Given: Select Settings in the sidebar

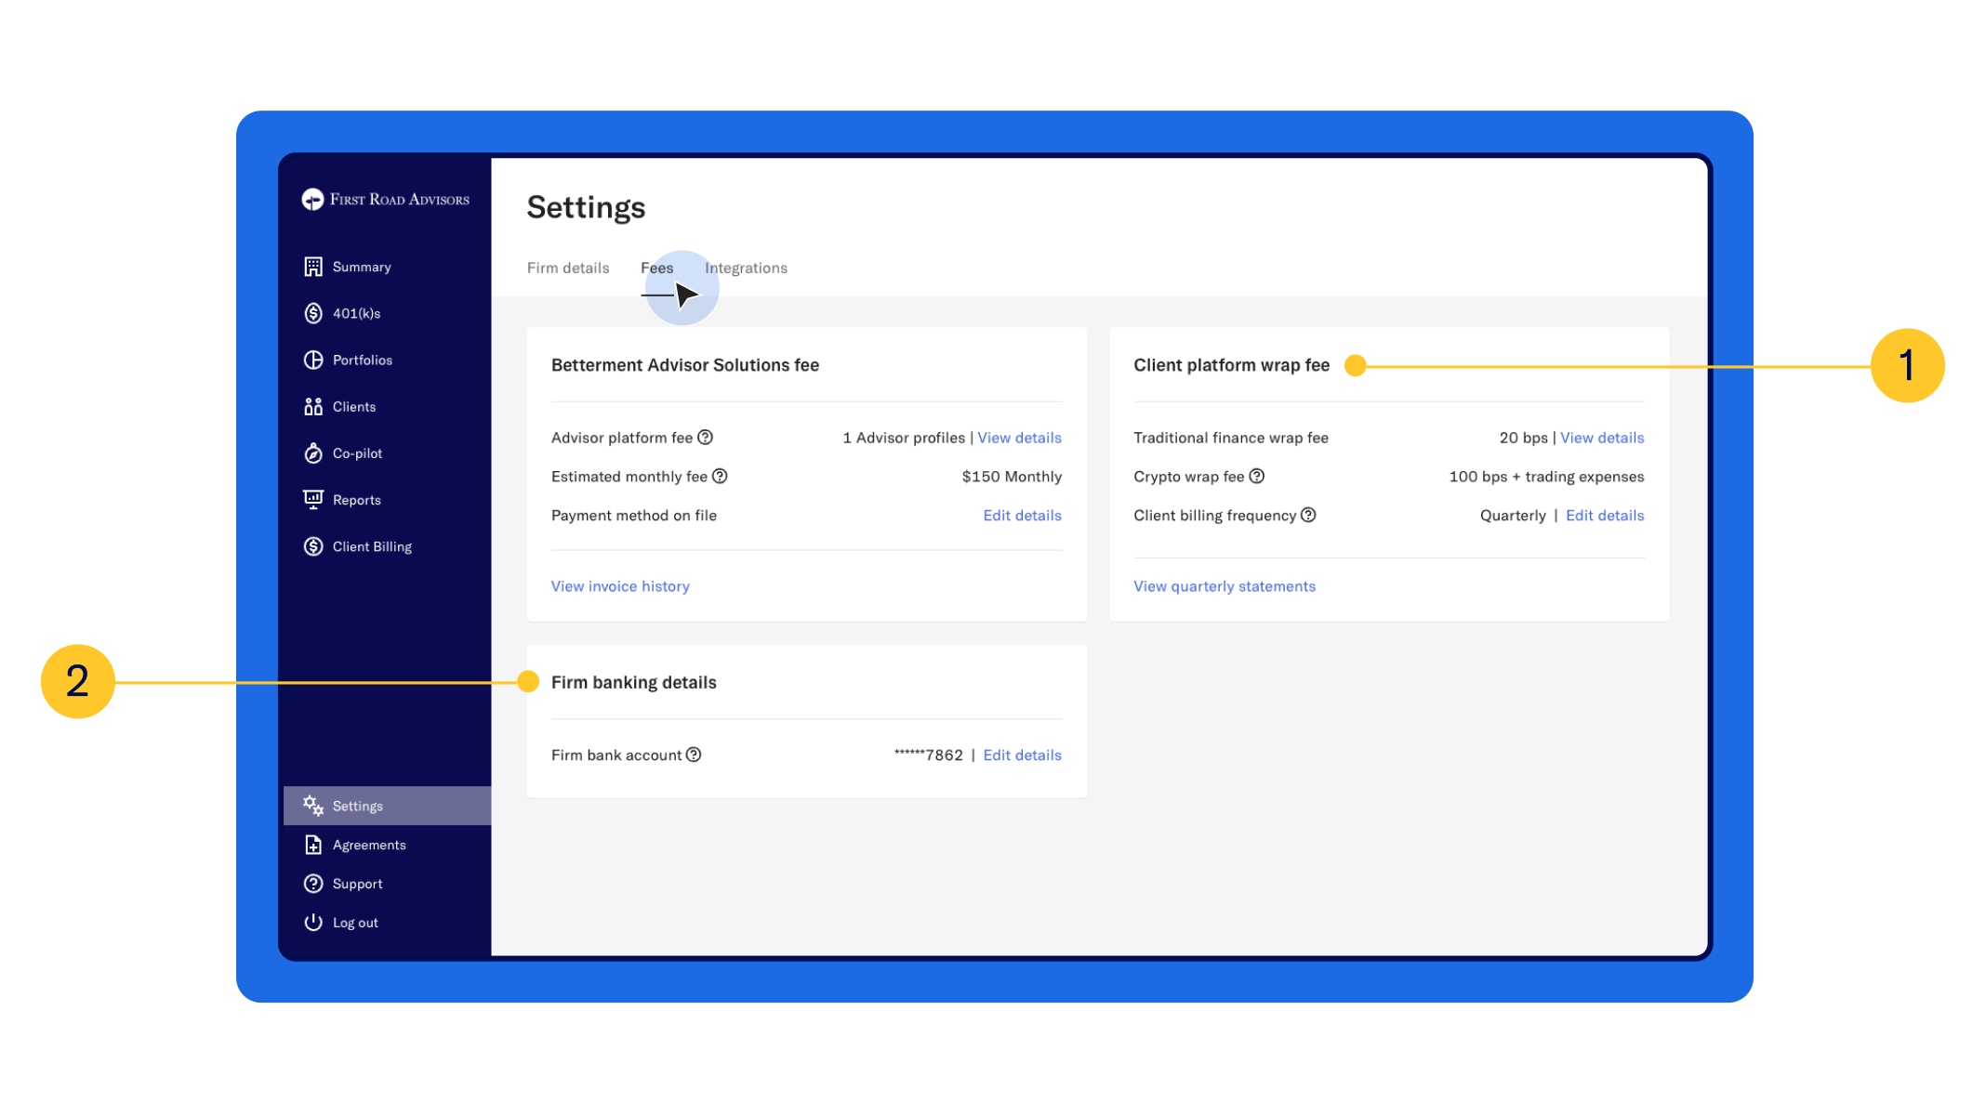Looking at the screenshot, I should [387, 806].
